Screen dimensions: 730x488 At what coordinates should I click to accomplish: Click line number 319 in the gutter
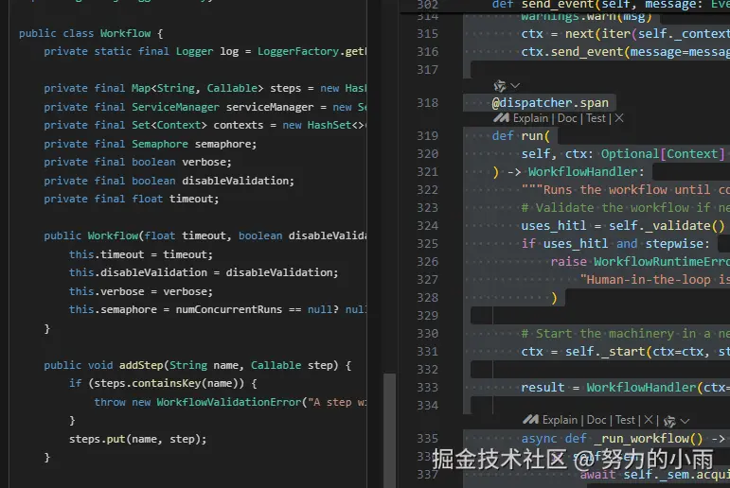(427, 136)
